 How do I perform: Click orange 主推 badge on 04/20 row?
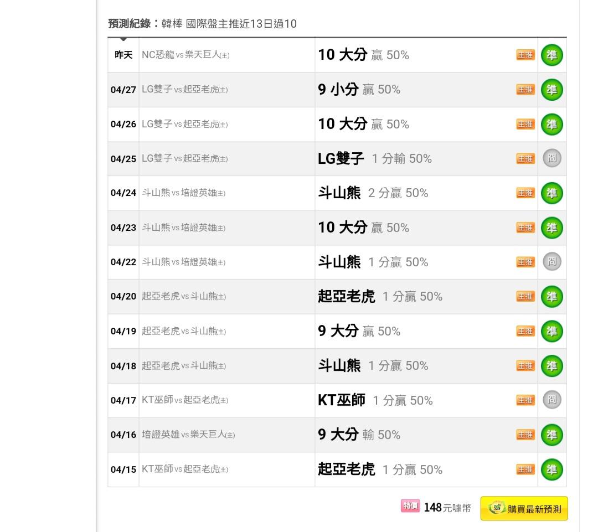click(x=525, y=297)
